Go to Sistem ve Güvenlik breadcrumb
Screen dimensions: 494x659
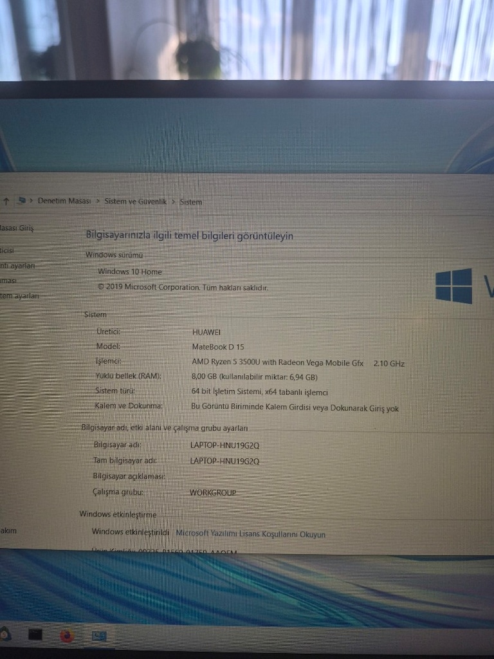pyautogui.click(x=135, y=201)
